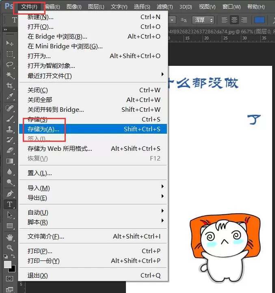
Task: Click the foreground color swatch
Action: coord(7,265)
